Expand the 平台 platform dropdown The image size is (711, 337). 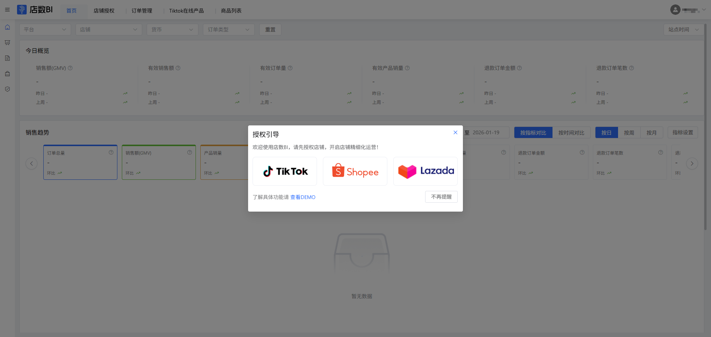[45, 30]
